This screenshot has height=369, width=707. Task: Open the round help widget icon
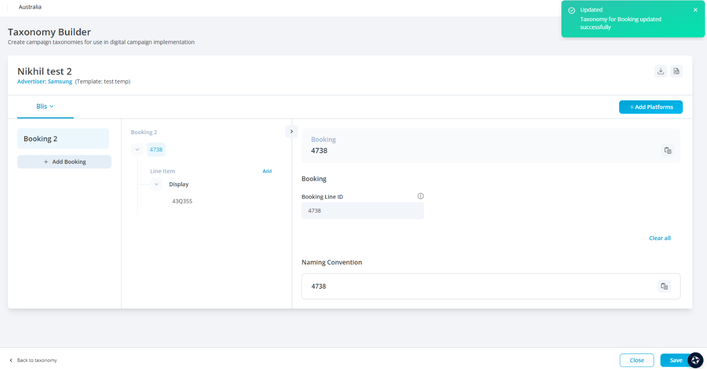click(696, 360)
